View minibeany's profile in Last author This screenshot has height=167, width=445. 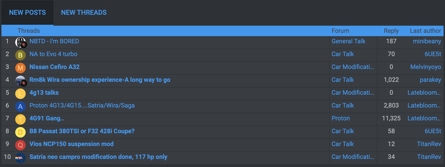tap(427, 41)
